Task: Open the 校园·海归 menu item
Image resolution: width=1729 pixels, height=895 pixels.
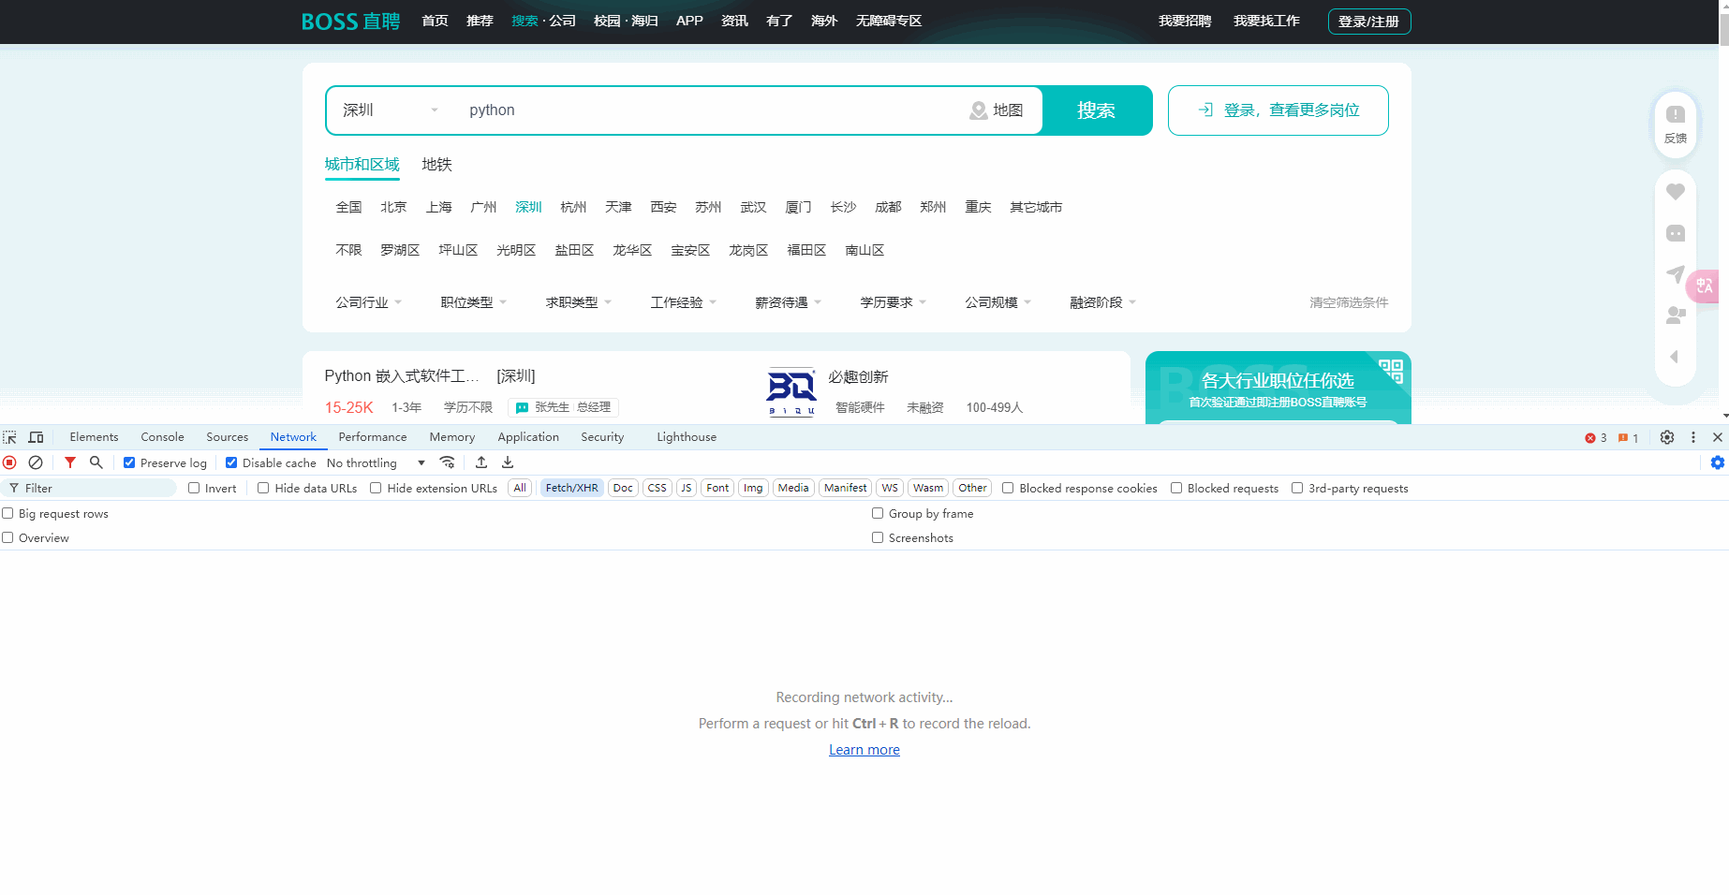Action: (x=625, y=21)
